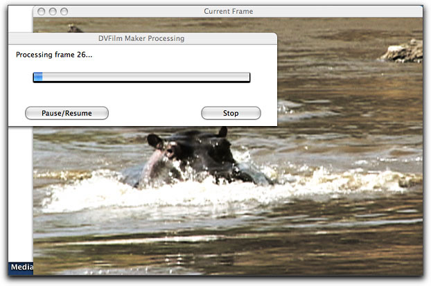
Task: Close the Current Frame window
Action: pos(42,12)
